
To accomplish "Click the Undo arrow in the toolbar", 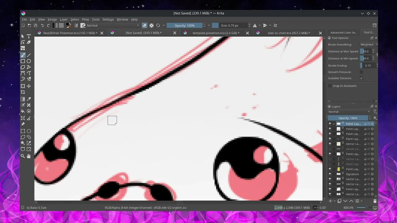I will click(x=42, y=25).
